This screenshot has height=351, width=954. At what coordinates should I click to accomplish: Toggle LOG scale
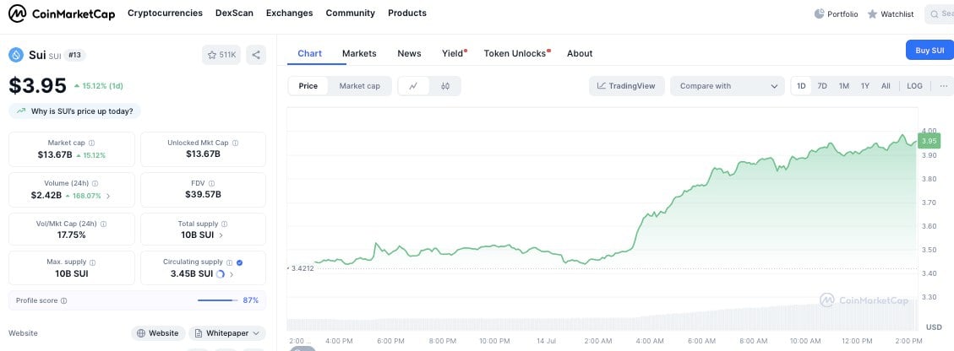[x=914, y=86]
